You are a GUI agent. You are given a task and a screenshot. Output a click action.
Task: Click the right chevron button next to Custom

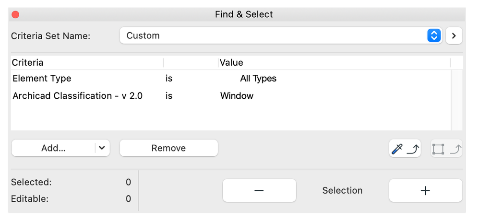[x=454, y=35]
